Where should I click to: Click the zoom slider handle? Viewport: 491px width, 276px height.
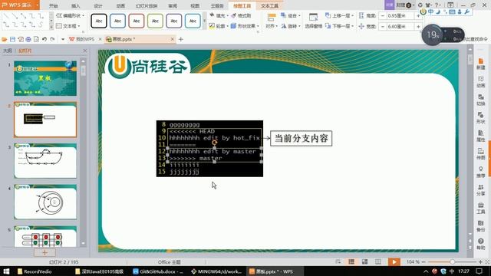(452, 261)
